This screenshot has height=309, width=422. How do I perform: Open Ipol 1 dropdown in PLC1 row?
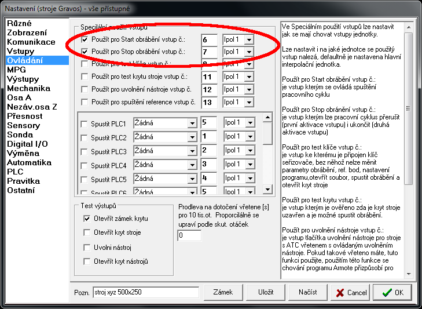click(x=250, y=123)
